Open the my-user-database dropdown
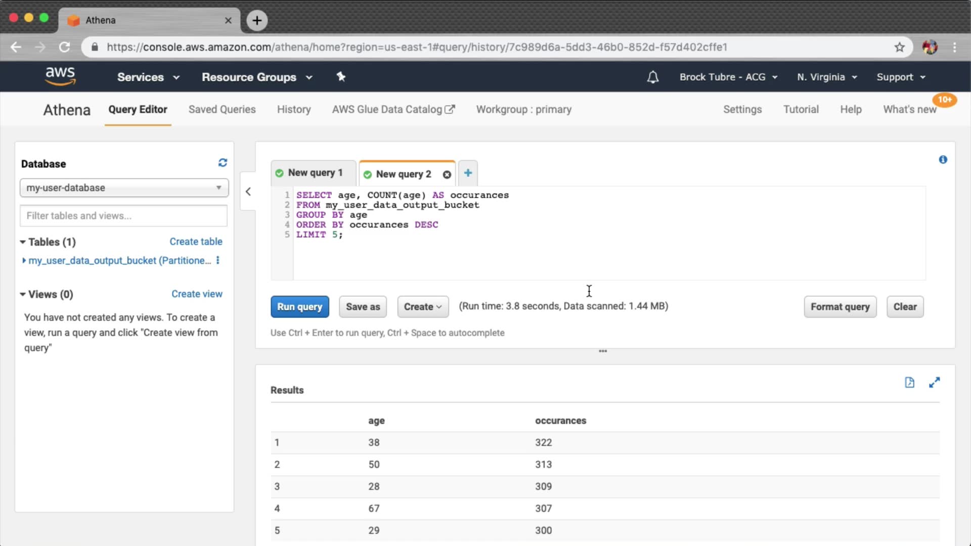971x546 pixels. tap(124, 188)
